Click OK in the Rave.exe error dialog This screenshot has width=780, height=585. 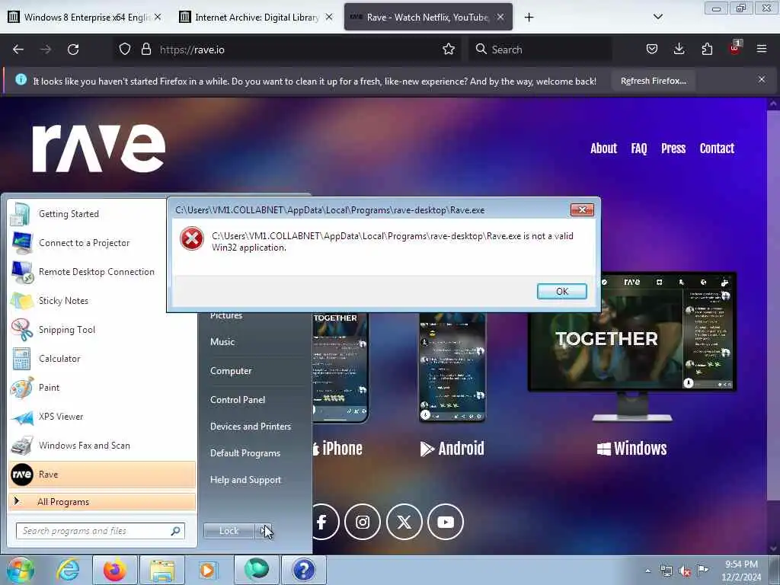tap(561, 292)
